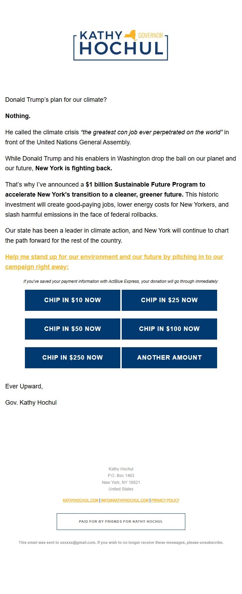Click the ANOTHER AMOUNT button
The width and height of the screenshot is (242, 594).
(169, 358)
